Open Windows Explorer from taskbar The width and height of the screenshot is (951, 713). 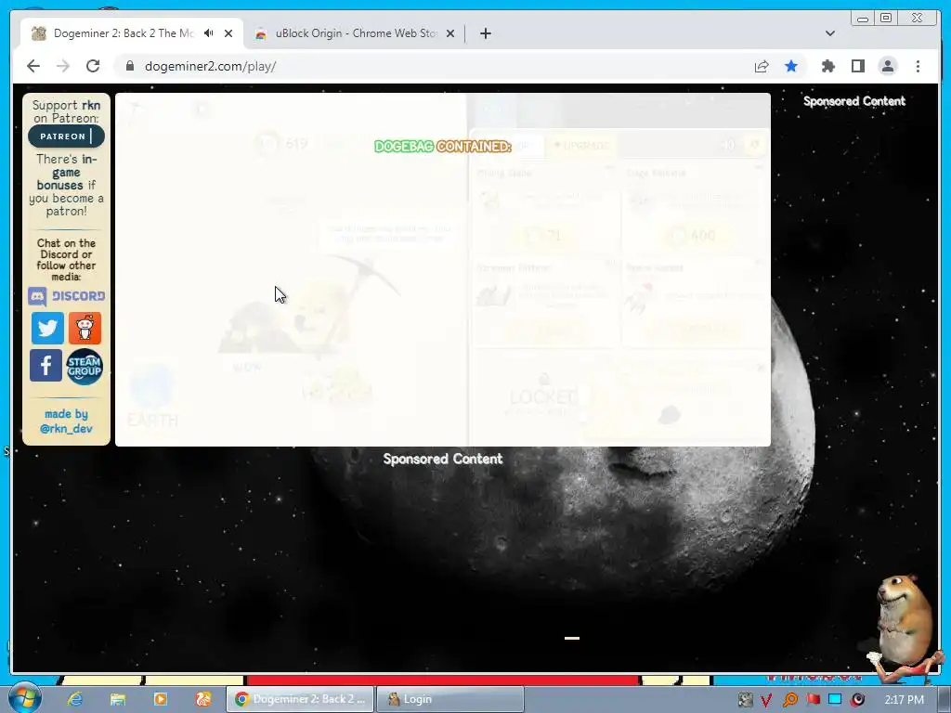(118, 699)
